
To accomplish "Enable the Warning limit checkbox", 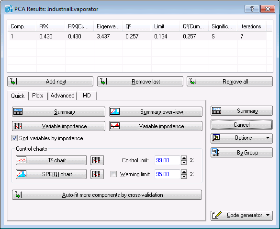I will 114,174.
